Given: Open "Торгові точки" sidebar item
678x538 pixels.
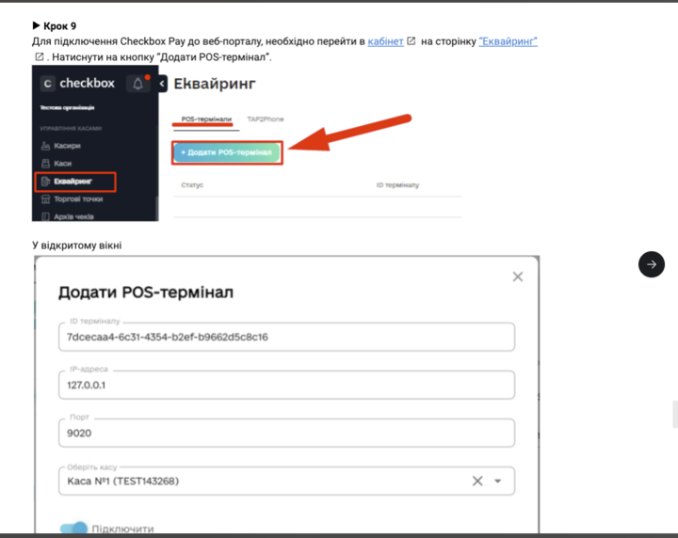Looking at the screenshot, I should pos(78,199).
